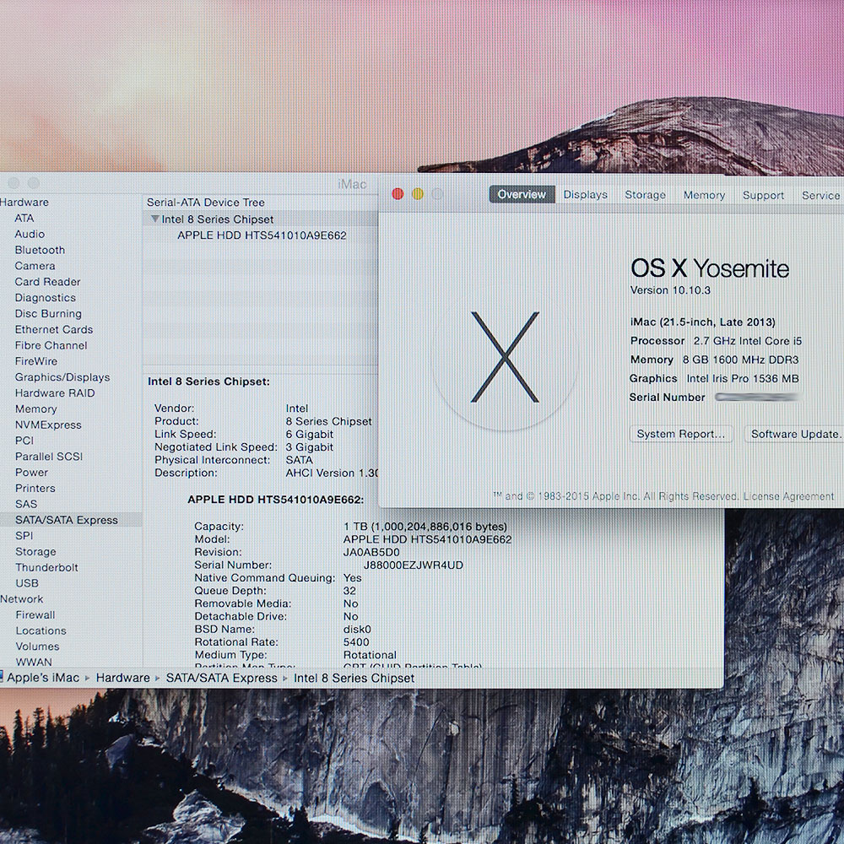Click the Revision value JA0AB5D0
The width and height of the screenshot is (844, 844).
tap(371, 552)
